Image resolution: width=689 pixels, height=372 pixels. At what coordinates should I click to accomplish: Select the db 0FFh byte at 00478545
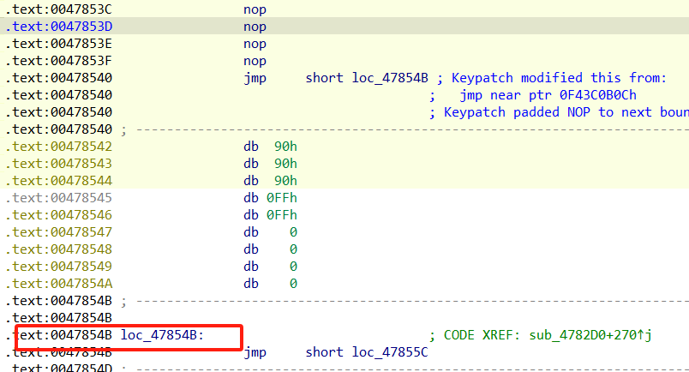(271, 198)
